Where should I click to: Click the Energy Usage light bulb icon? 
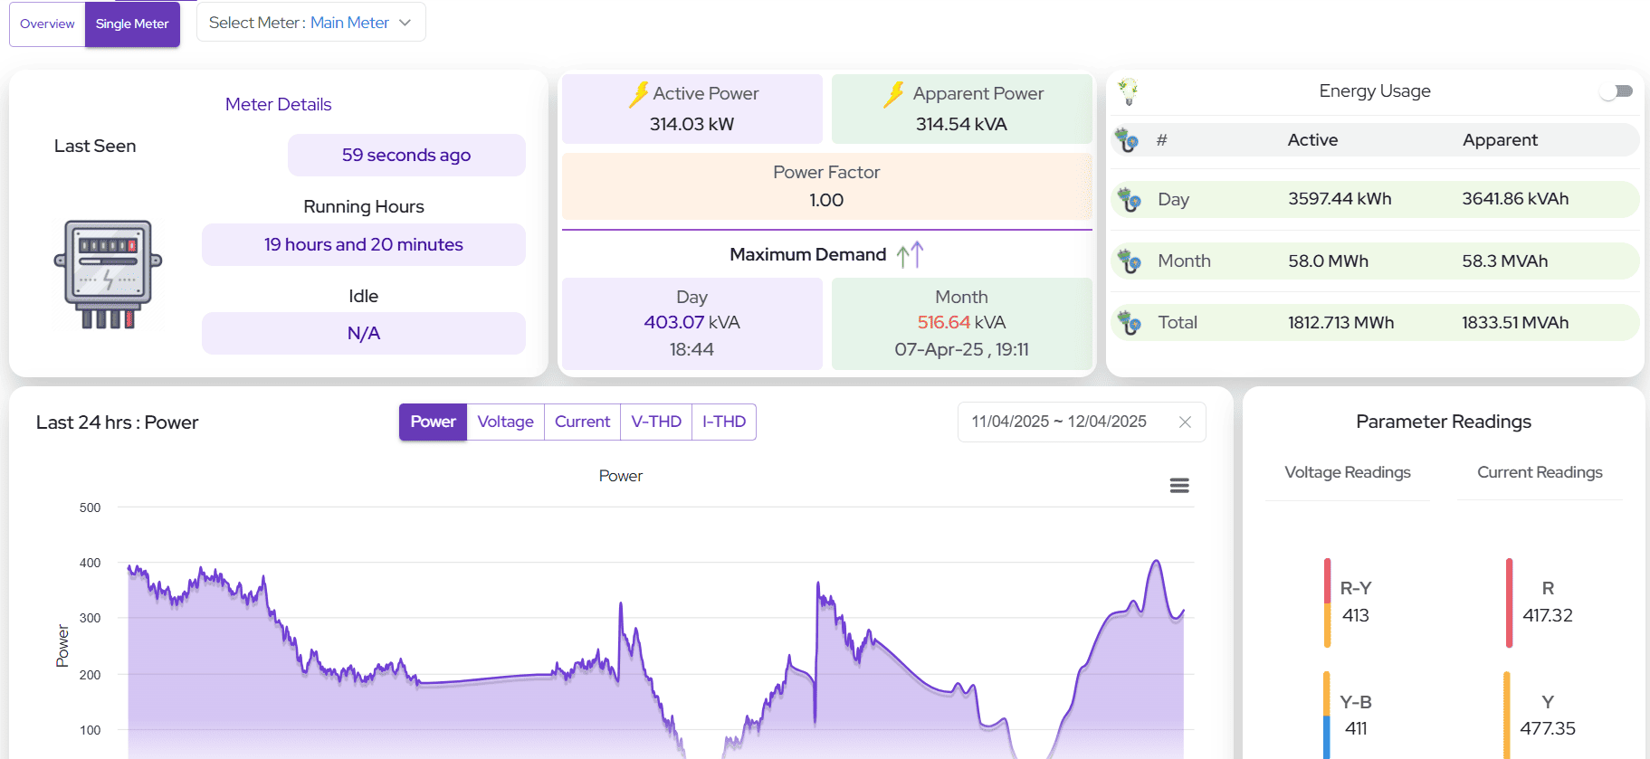(1128, 90)
